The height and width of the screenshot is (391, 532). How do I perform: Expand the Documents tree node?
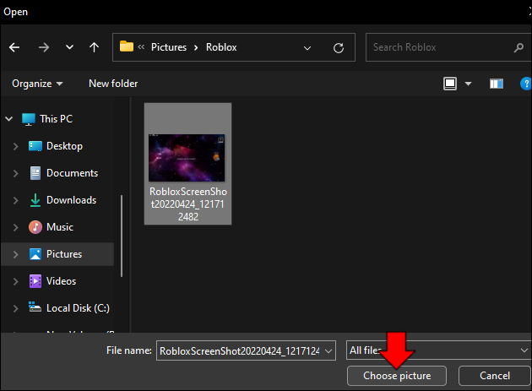15,173
